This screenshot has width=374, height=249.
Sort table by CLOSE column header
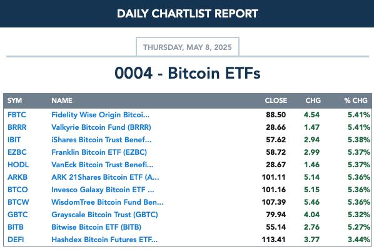[276, 100]
